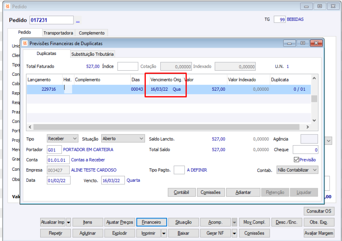Open the Complemento tab
The width and height of the screenshot is (342, 241).
point(91,33)
